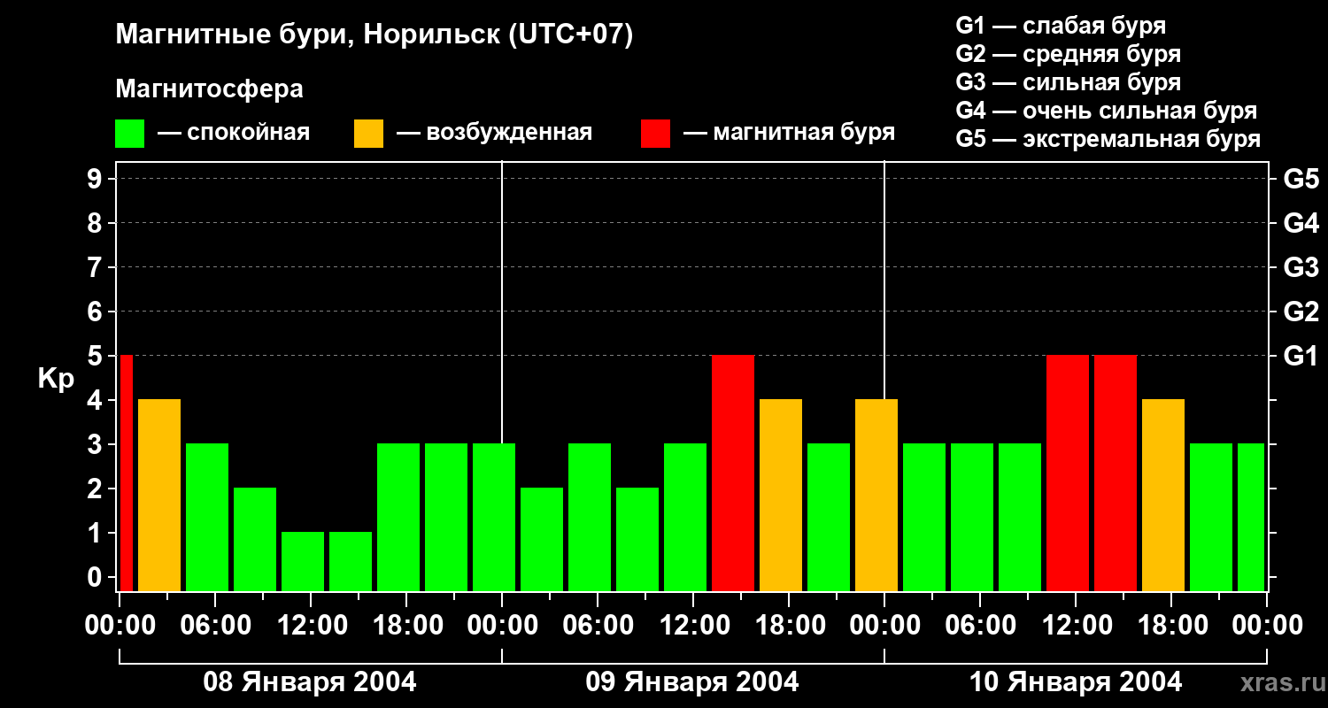Image resolution: width=1328 pixels, height=708 pixels.
Task: Click the yellow bar crossing midnight into 10 Января
Action: [x=876, y=495]
